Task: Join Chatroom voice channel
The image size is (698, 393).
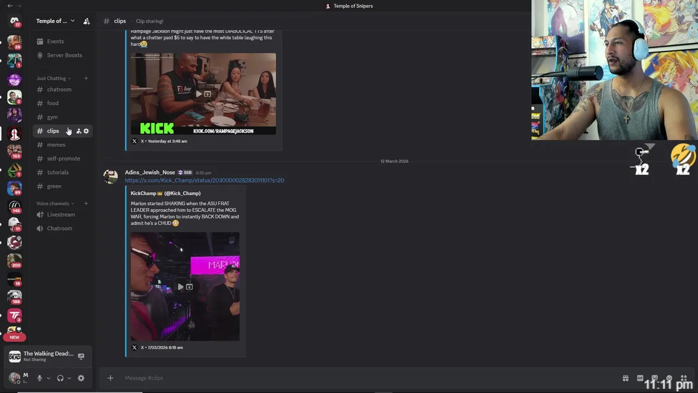Action: pos(62,228)
